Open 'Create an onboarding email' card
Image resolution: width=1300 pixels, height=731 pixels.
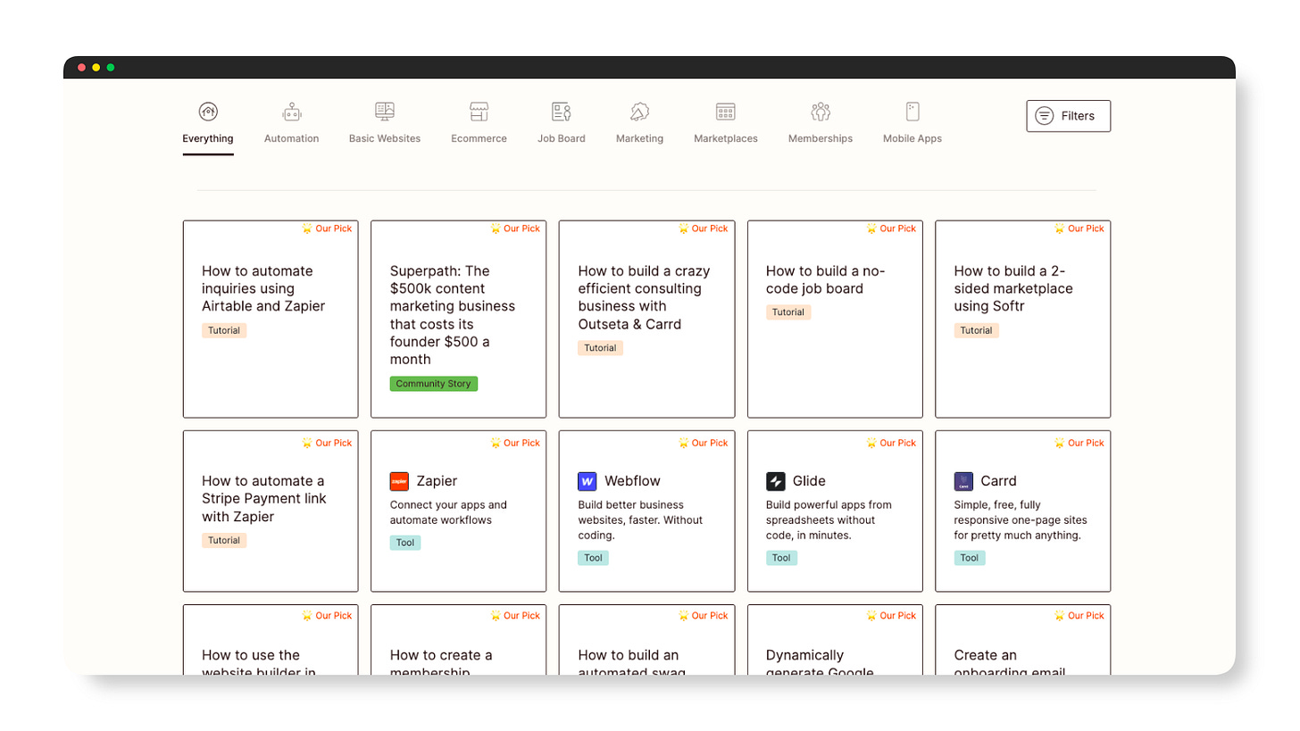(x=1023, y=639)
